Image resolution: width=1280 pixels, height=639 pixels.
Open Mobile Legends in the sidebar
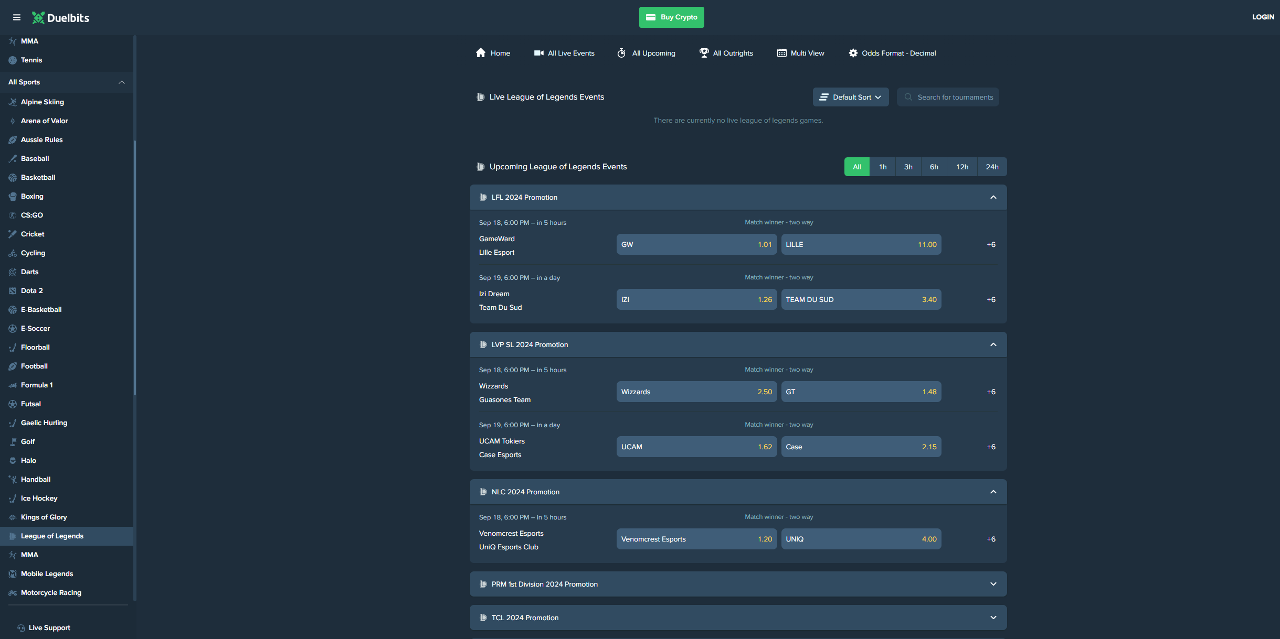(x=67, y=574)
